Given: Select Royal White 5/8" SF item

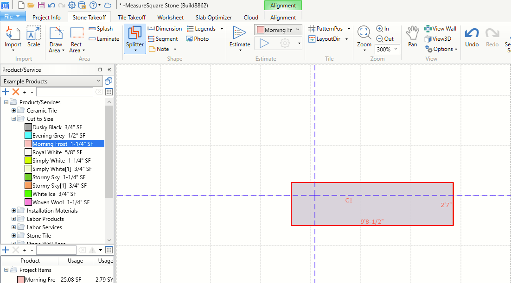Looking at the screenshot, I should tap(57, 152).
